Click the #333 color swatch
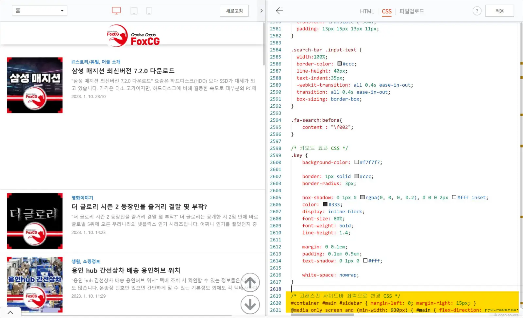Viewport: 523px width, 318px height. tap(325, 204)
